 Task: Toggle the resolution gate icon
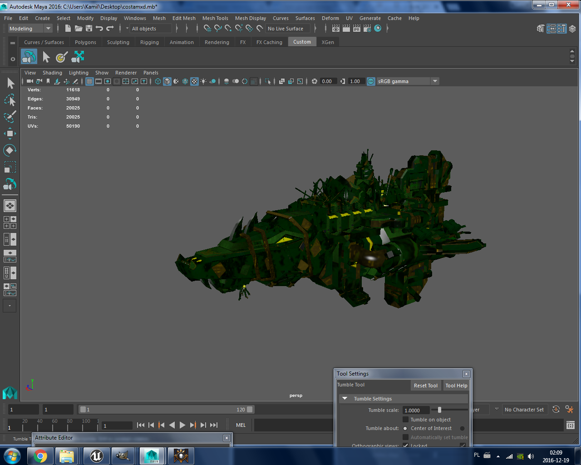pos(108,81)
